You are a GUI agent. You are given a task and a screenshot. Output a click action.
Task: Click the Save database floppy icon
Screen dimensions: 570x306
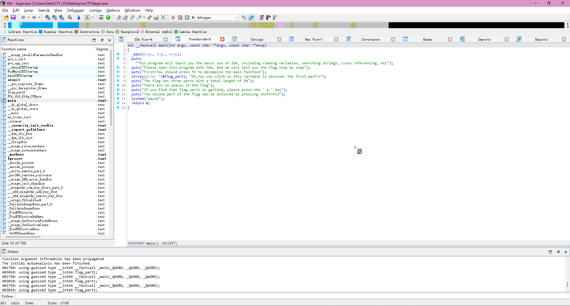(13, 17)
